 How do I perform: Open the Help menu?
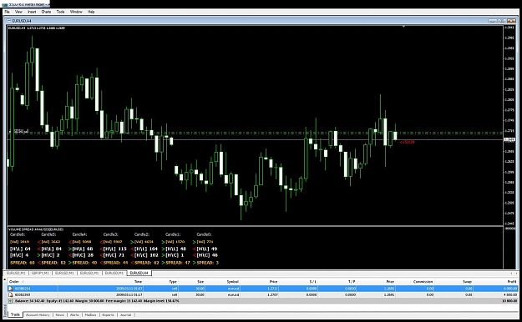(91, 12)
